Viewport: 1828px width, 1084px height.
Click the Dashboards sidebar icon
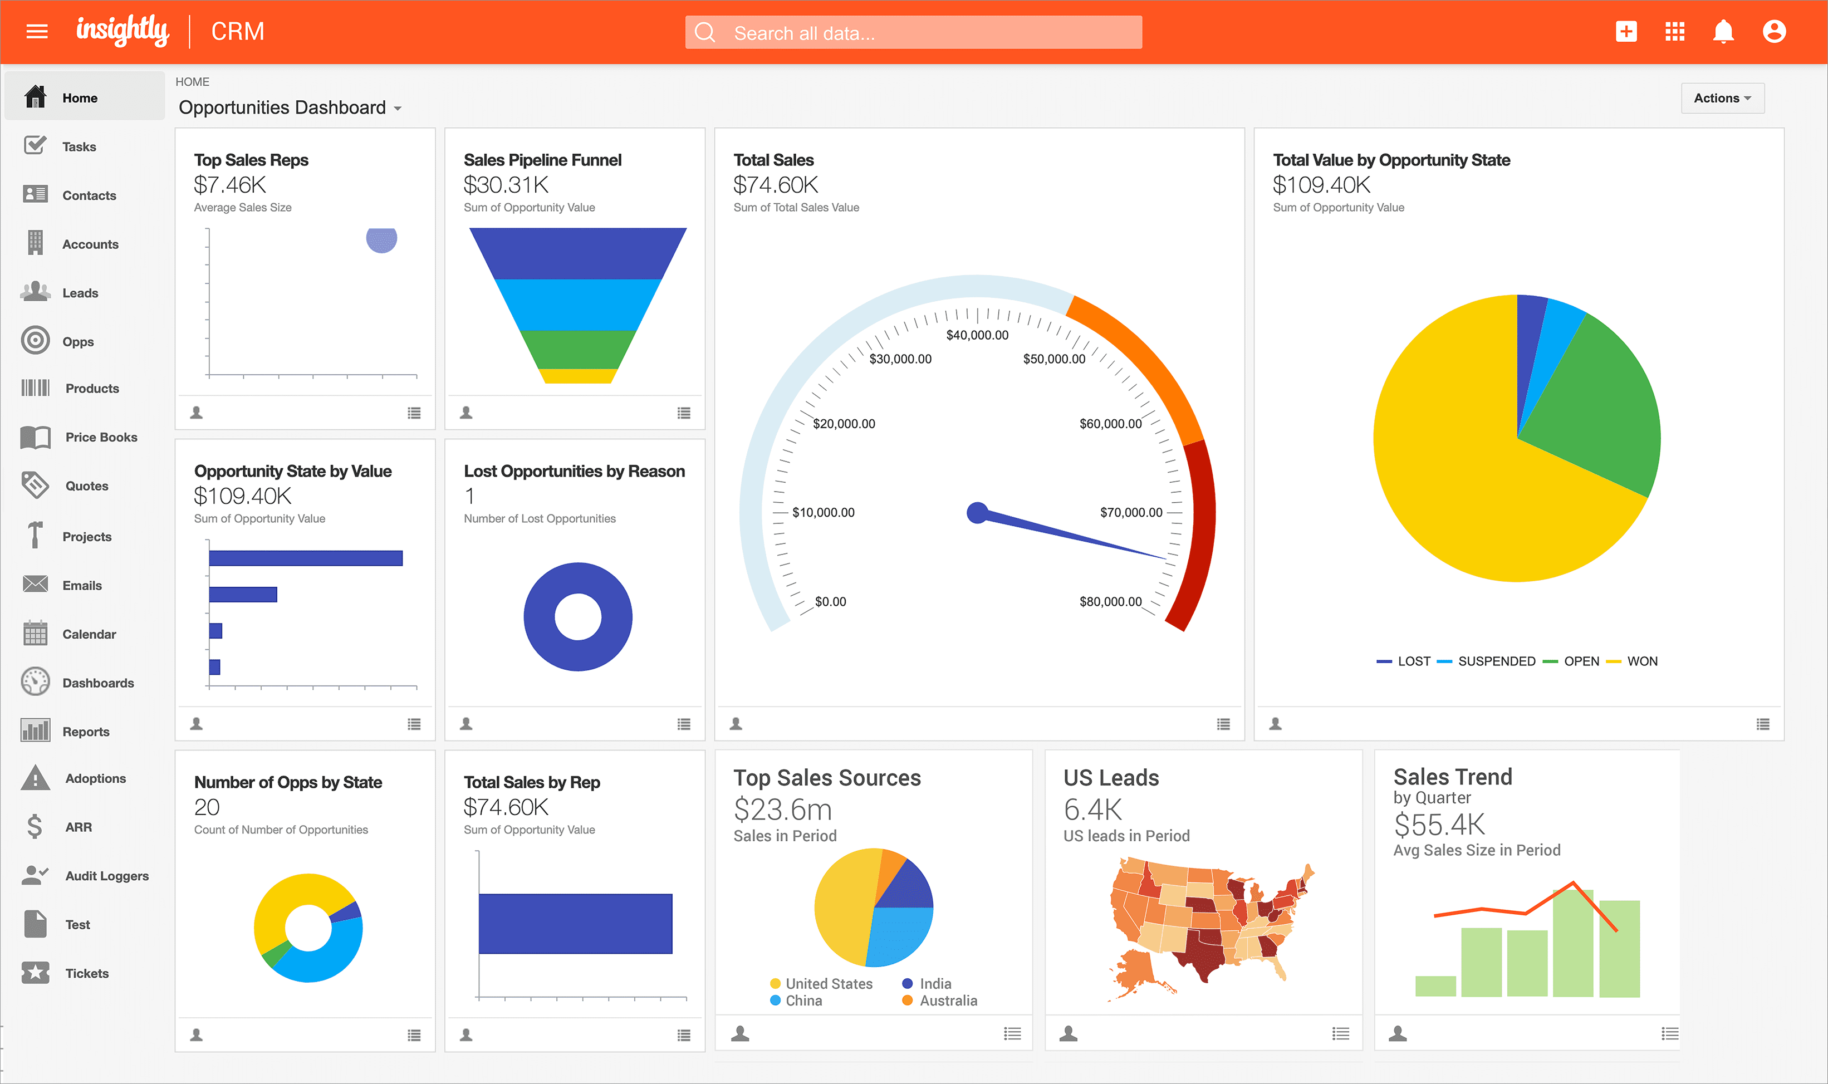(35, 681)
